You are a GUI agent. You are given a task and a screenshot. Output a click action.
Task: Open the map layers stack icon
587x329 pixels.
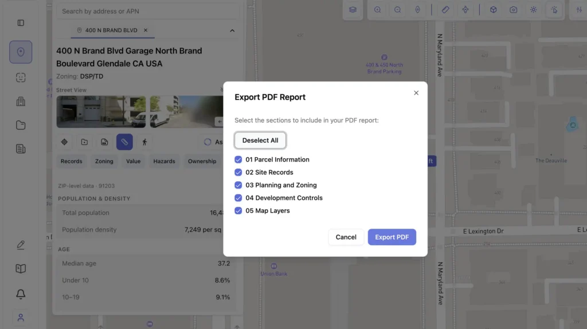coord(353,10)
